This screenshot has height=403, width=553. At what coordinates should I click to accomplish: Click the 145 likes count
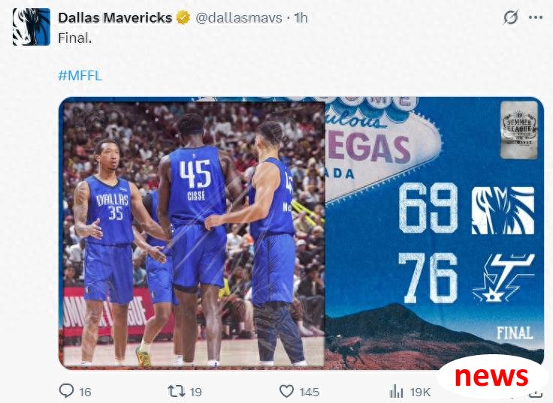coord(310,392)
